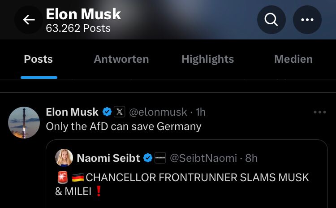Click the back arrow button
Screen dimensions: 336x208
click(x=29, y=20)
